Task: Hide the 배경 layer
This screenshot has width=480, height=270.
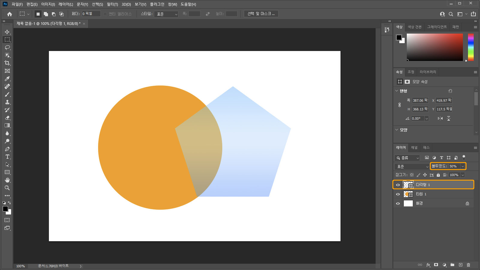Action: click(x=398, y=203)
